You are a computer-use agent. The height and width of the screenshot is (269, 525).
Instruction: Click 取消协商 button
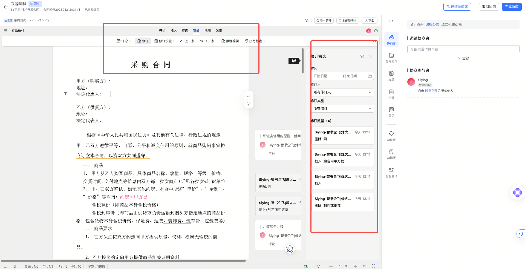coord(489,7)
